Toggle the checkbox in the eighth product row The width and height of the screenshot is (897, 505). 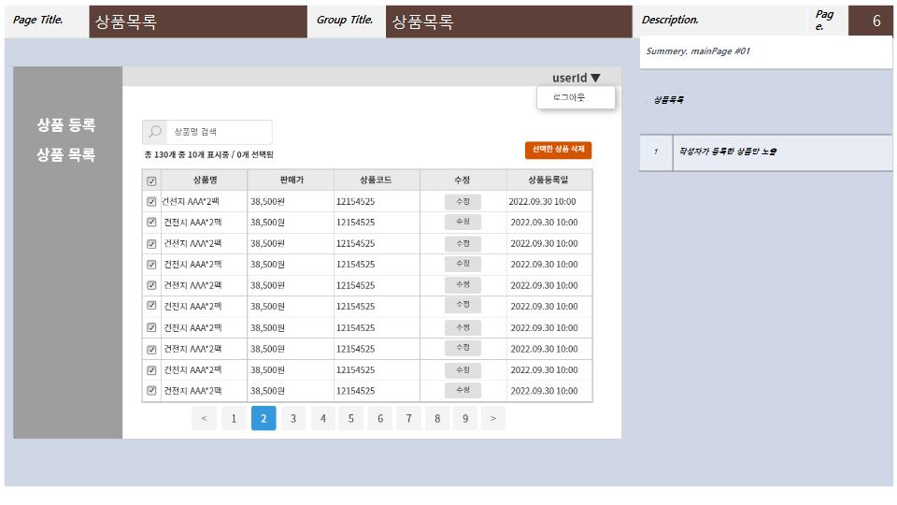pos(151,349)
